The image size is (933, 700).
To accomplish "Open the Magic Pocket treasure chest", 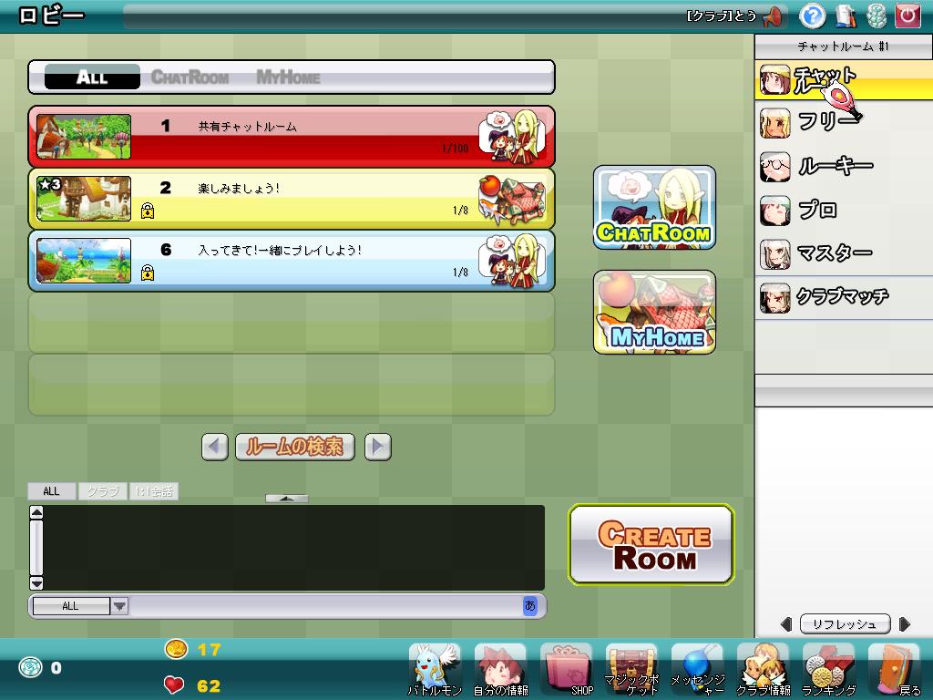I will coord(631,668).
